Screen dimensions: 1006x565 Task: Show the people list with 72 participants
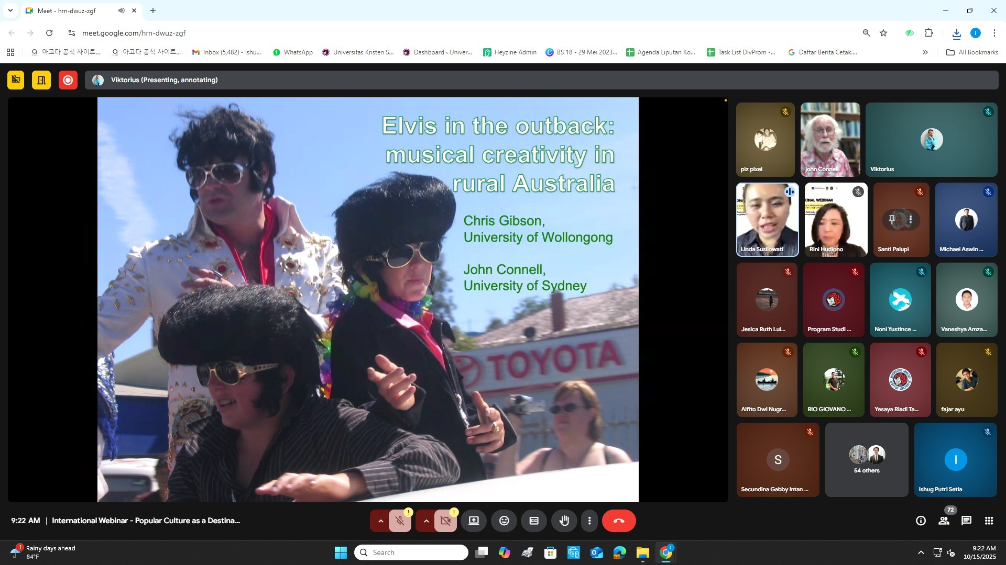pyautogui.click(x=944, y=521)
